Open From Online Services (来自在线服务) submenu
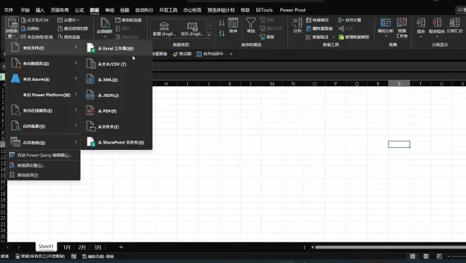The image size is (466, 263). coord(43,110)
